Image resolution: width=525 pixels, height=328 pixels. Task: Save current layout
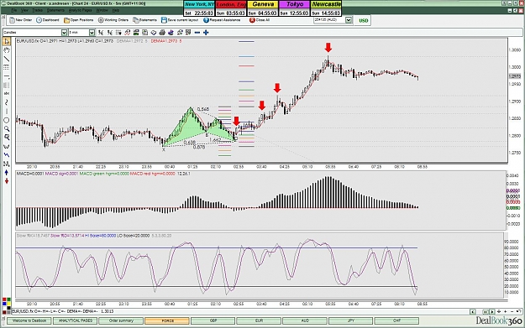point(180,20)
